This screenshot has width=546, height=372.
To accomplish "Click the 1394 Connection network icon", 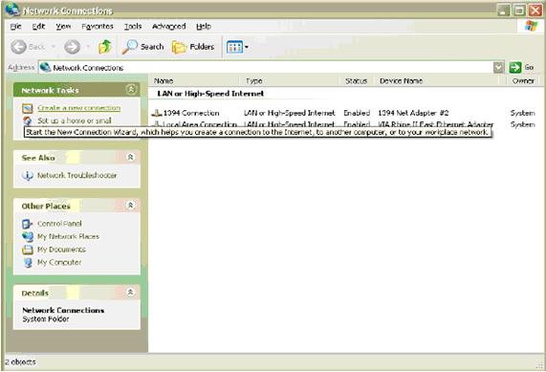I will tap(157, 113).
